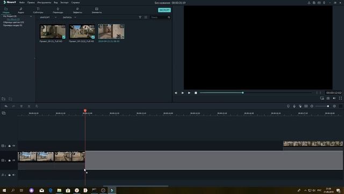Click the Redo arrow in timeline toolbar

click(13, 106)
